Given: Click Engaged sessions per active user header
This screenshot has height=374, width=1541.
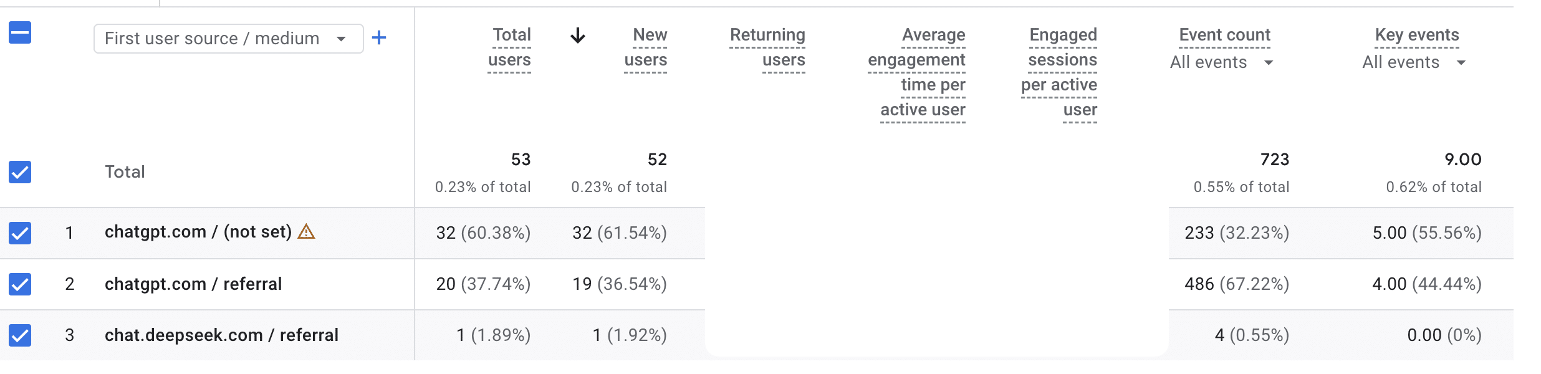Looking at the screenshot, I should [1060, 72].
